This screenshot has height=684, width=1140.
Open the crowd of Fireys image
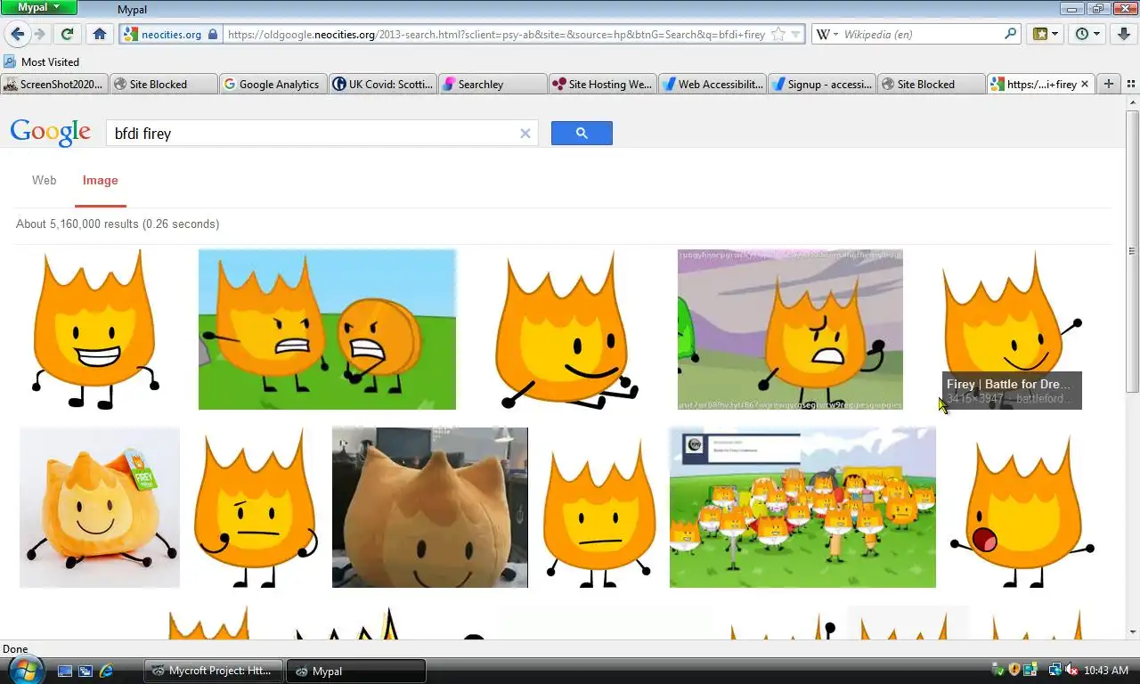pos(802,508)
